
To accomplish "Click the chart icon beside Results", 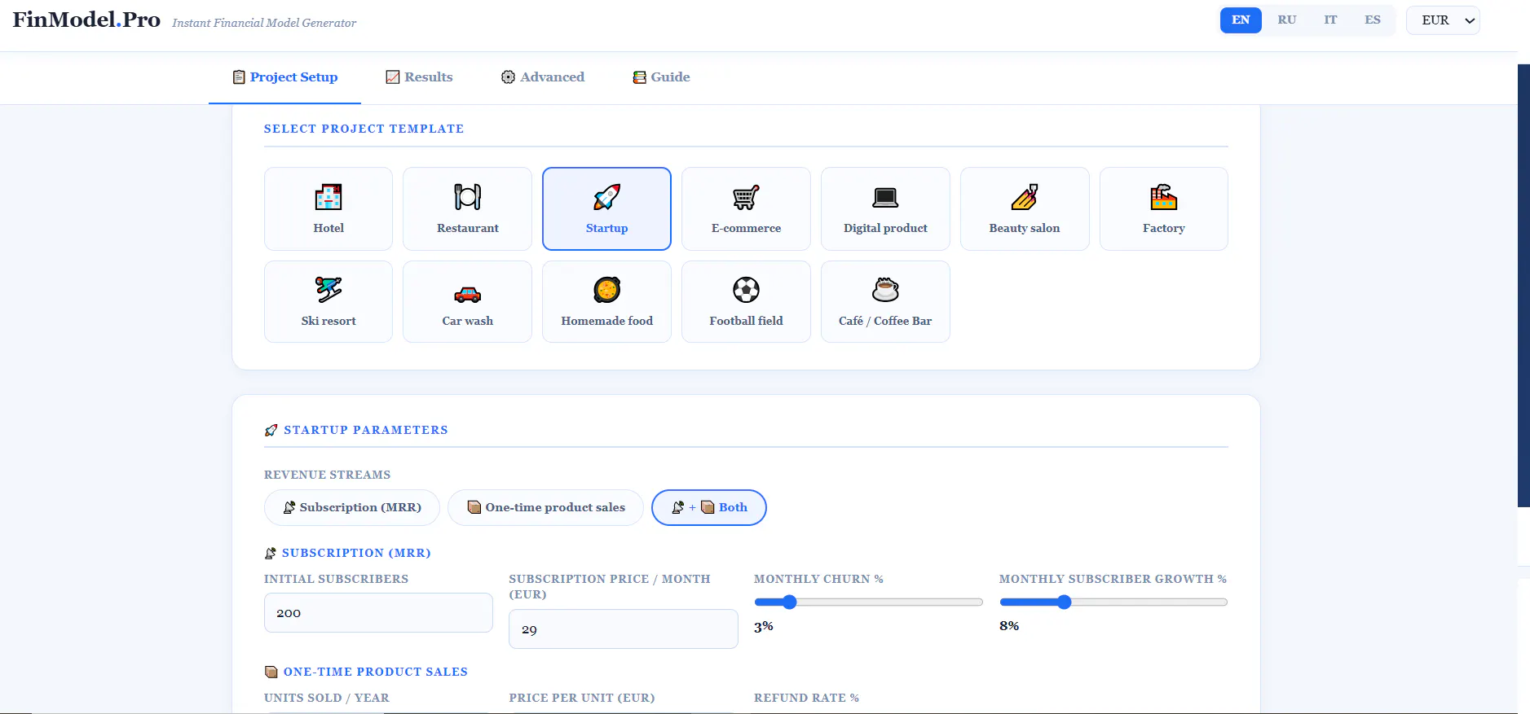I will (x=393, y=77).
